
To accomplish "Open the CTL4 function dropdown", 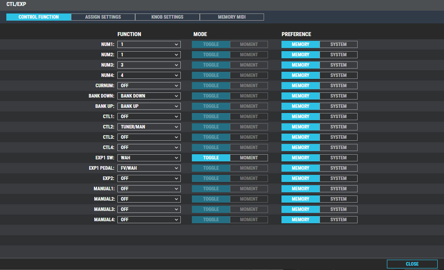I will pos(149,147).
